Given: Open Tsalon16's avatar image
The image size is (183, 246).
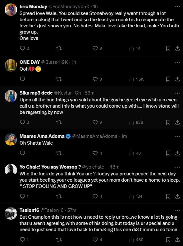Looking at the screenshot, I should (x=11, y=213).
